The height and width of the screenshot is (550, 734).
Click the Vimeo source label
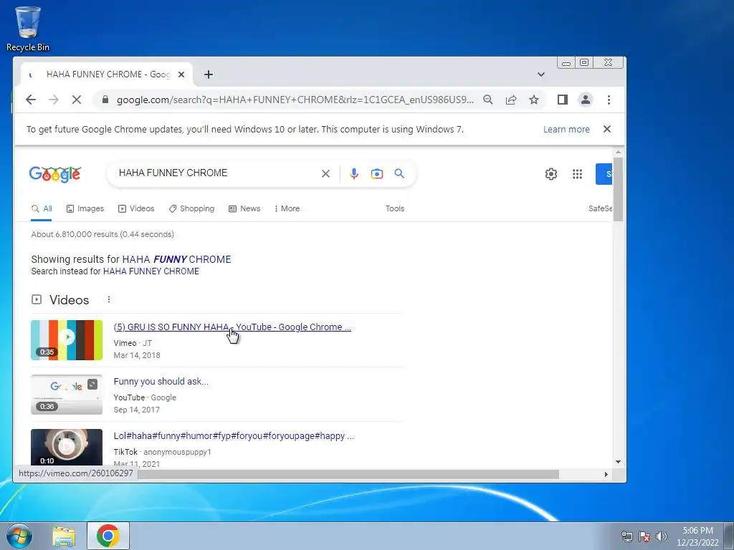125,343
